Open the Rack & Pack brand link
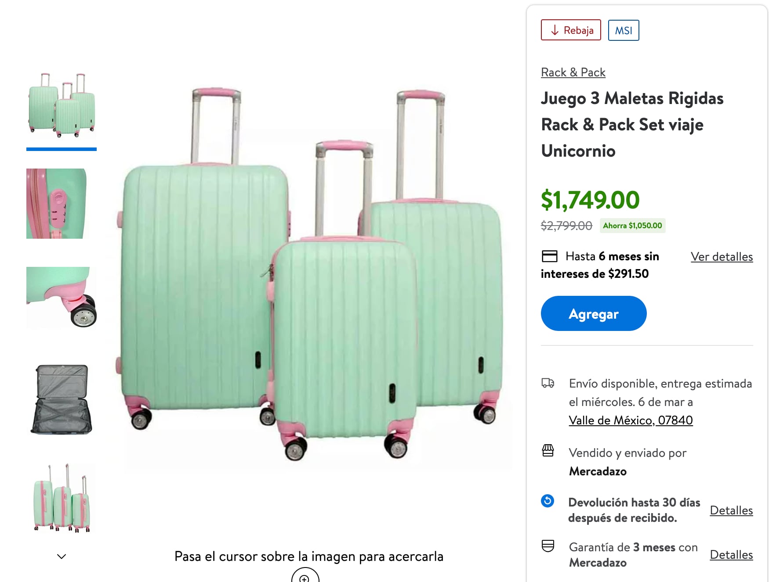This screenshot has height=582, width=769. tap(573, 72)
